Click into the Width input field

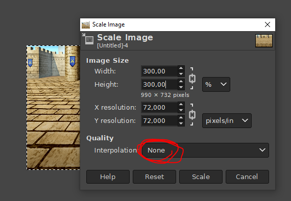point(159,71)
